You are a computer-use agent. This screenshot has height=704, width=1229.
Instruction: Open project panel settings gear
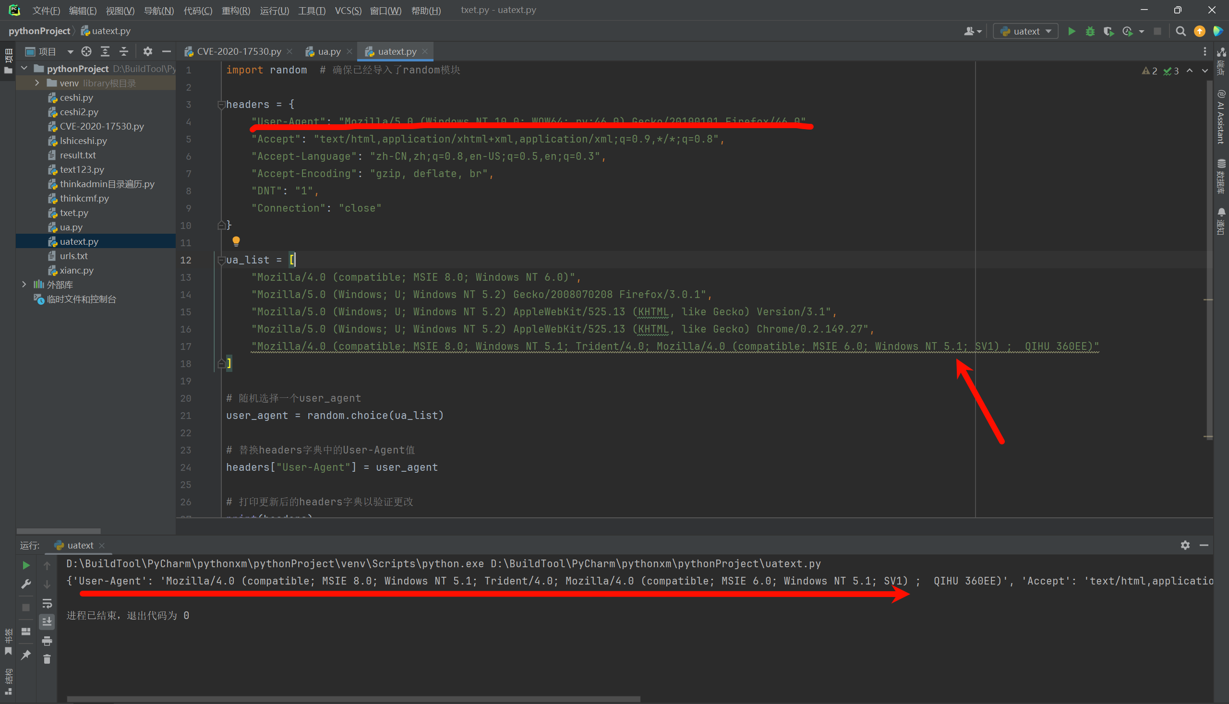tap(147, 51)
